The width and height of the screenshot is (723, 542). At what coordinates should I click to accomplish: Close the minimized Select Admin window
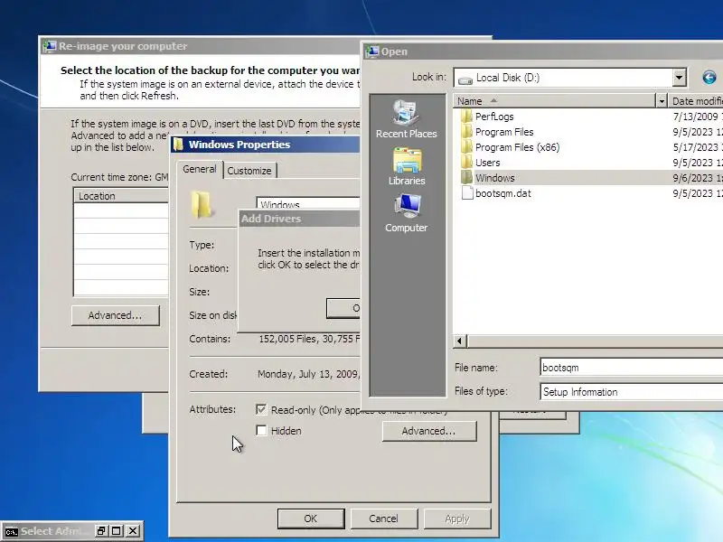click(x=133, y=531)
